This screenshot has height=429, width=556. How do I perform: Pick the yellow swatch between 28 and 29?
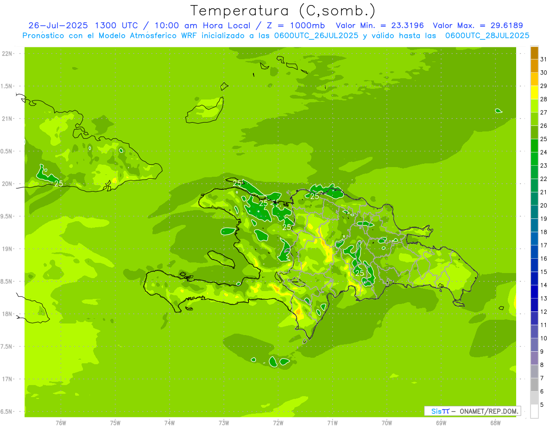[534, 92]
